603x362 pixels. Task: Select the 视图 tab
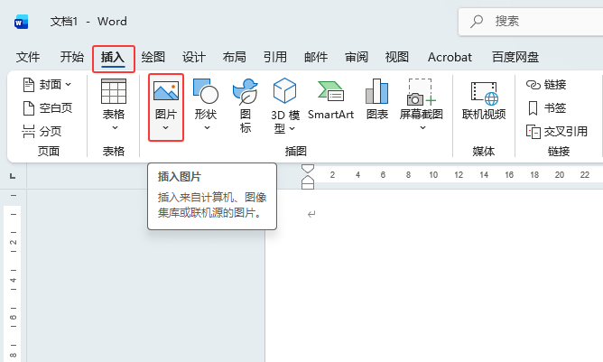(x=397, y=57)
